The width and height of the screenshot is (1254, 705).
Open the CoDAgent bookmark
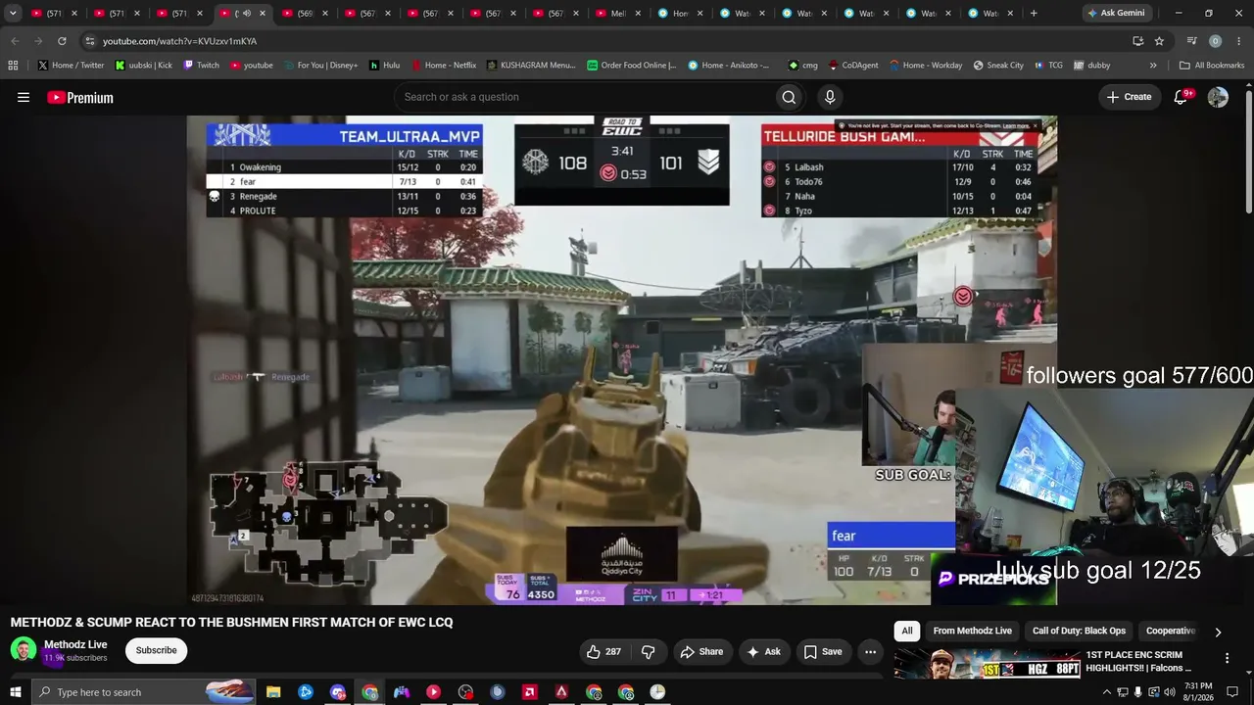coord(852,66)
